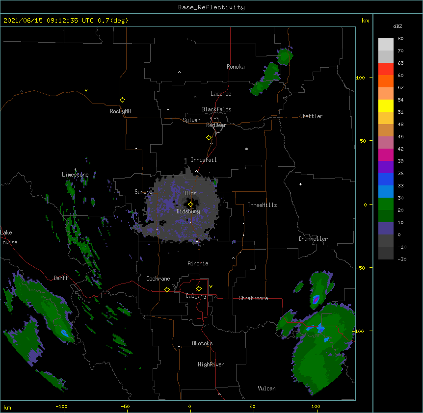
Task: Click the ThreeHills town label
Action: (x=262, y=205)
